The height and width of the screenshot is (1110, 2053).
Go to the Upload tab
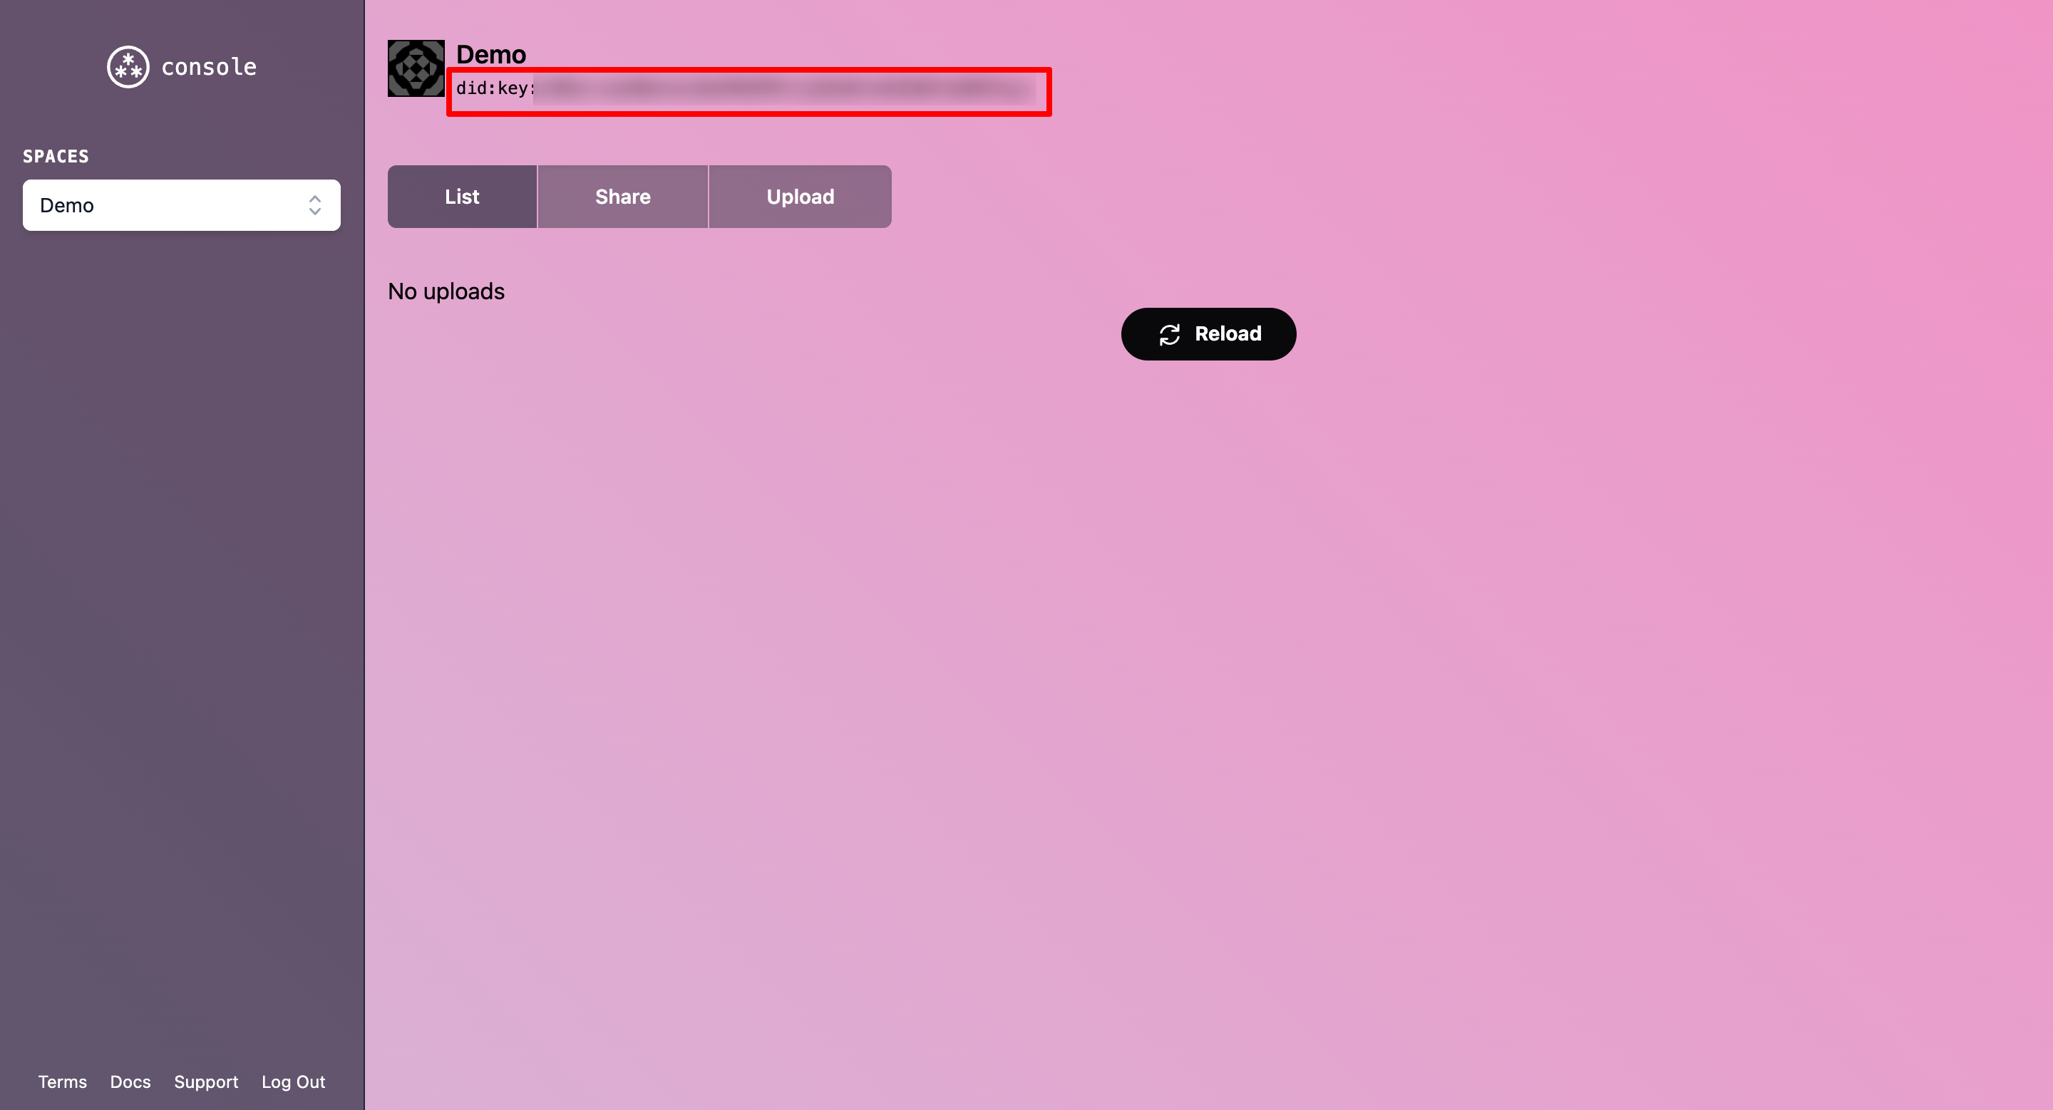coord(799,197)
